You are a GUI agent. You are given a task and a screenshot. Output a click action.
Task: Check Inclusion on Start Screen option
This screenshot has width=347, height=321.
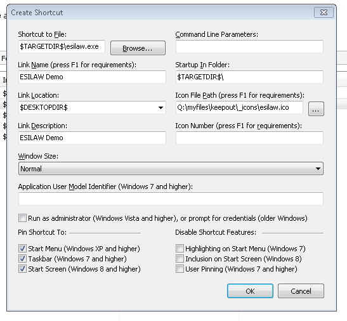coord(180,259)
